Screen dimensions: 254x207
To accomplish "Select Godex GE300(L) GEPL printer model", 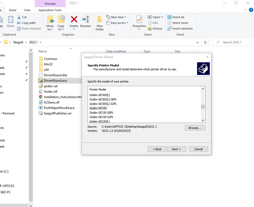I will click(103, 99).
